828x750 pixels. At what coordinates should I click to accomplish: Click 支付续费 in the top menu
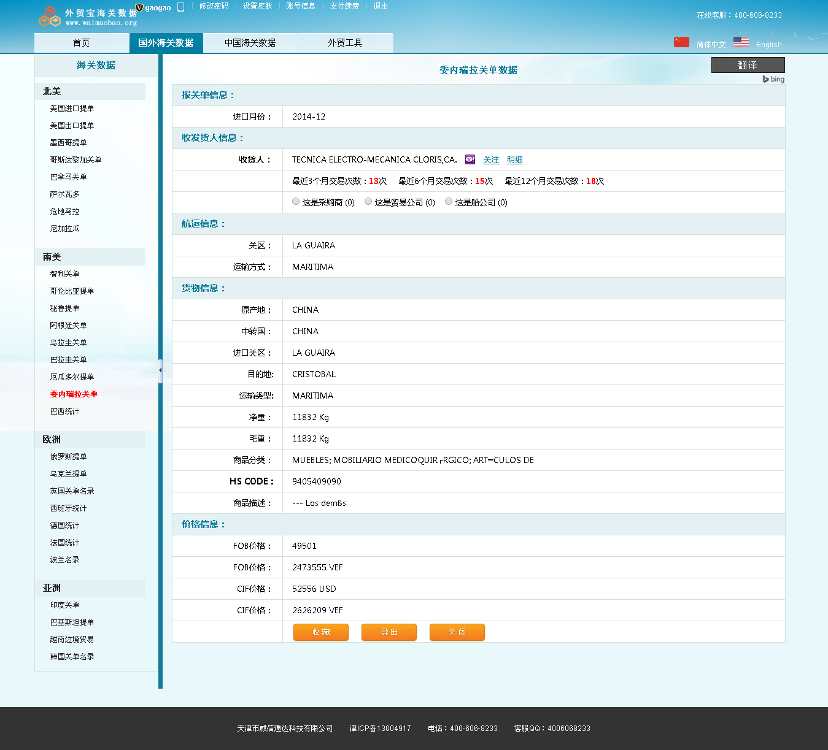[344, 6]
